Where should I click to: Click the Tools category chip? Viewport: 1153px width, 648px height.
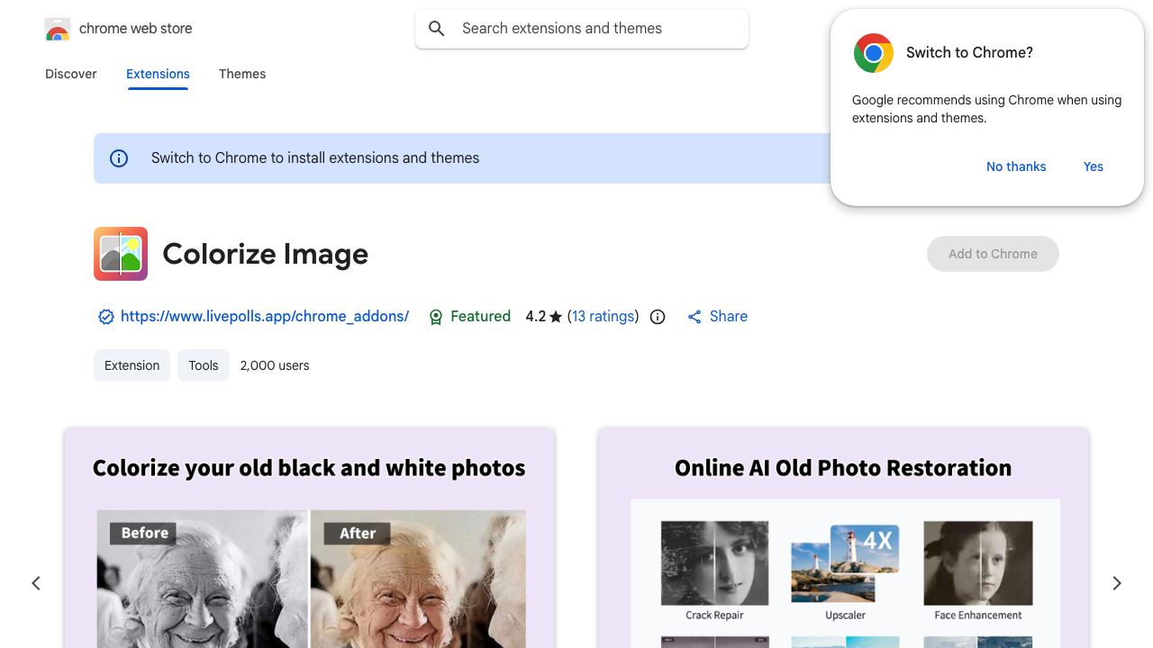[204, 365]
